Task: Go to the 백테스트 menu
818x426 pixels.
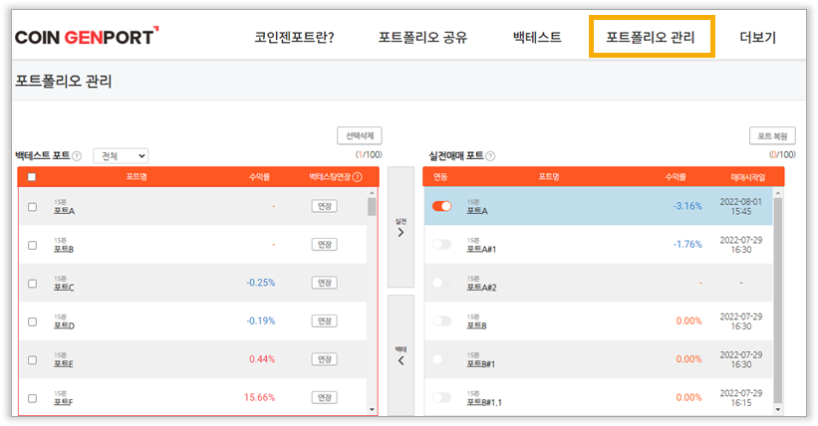Action: (x=537, y=37)
